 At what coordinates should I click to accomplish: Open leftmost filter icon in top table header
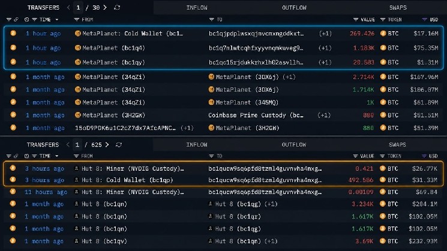[9, 19]
